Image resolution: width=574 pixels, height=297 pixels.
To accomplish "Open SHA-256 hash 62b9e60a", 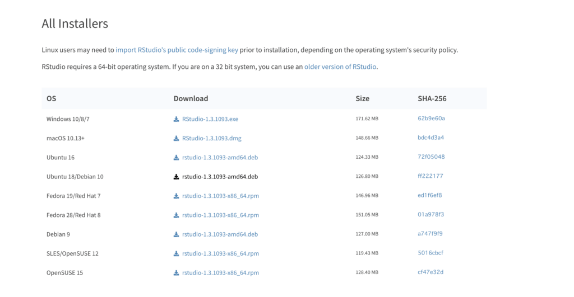I will (x=431, y=119).
